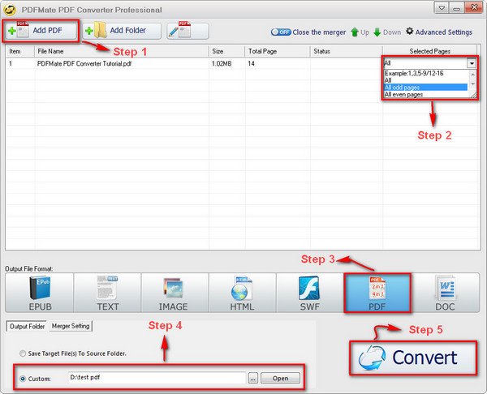This screenshot has height=394, width=487.
Task: Select DOC output format
Action: [x=445, y=293]
